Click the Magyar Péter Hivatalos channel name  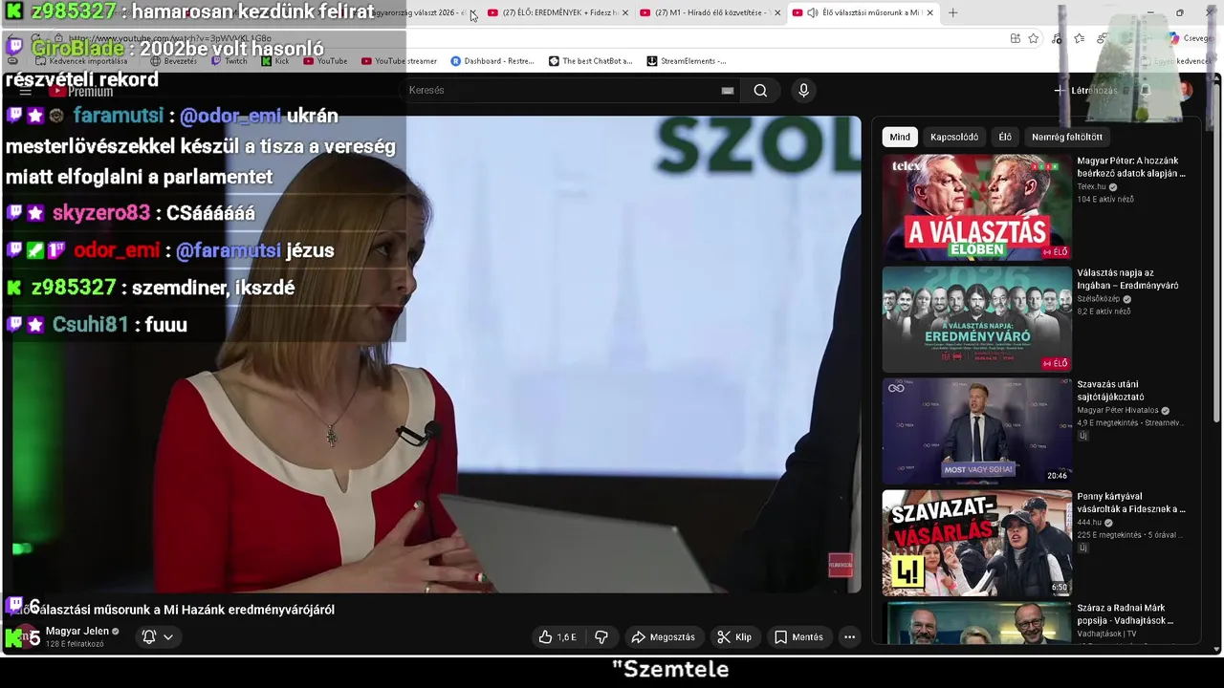[x=1117, y=410]
